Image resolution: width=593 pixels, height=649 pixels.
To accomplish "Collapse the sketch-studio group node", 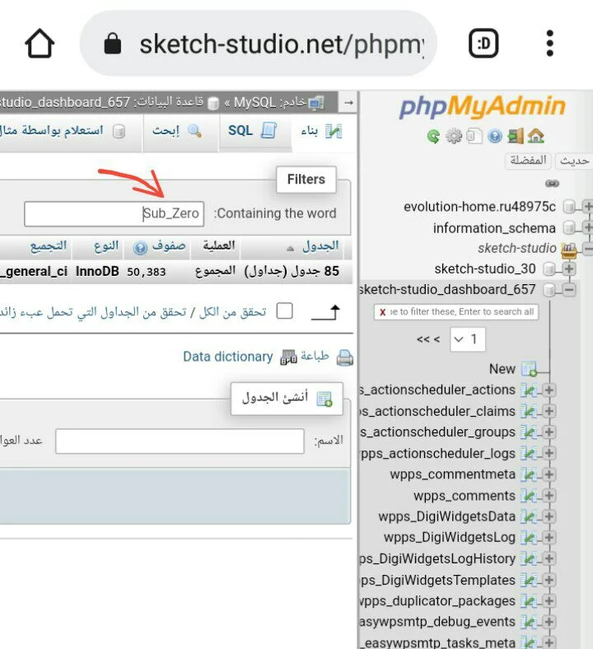I will click(587, 248).
